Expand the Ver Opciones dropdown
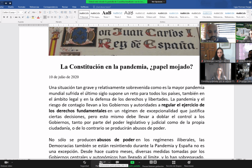The image size is (252, 168). coord(158,2)
